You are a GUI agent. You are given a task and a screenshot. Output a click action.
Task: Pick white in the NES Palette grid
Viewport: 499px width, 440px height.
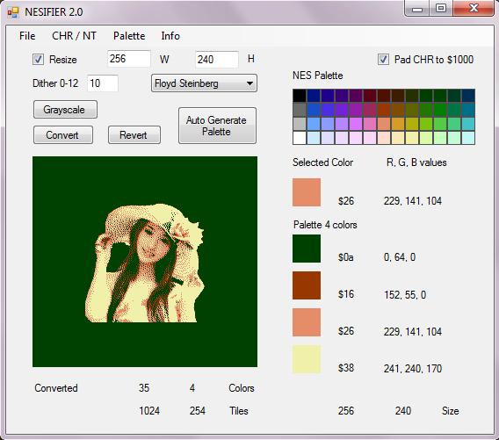pos(300,138)
